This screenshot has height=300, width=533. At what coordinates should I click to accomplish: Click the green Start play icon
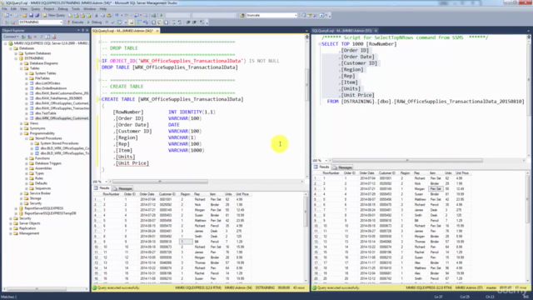pos(161,15)
